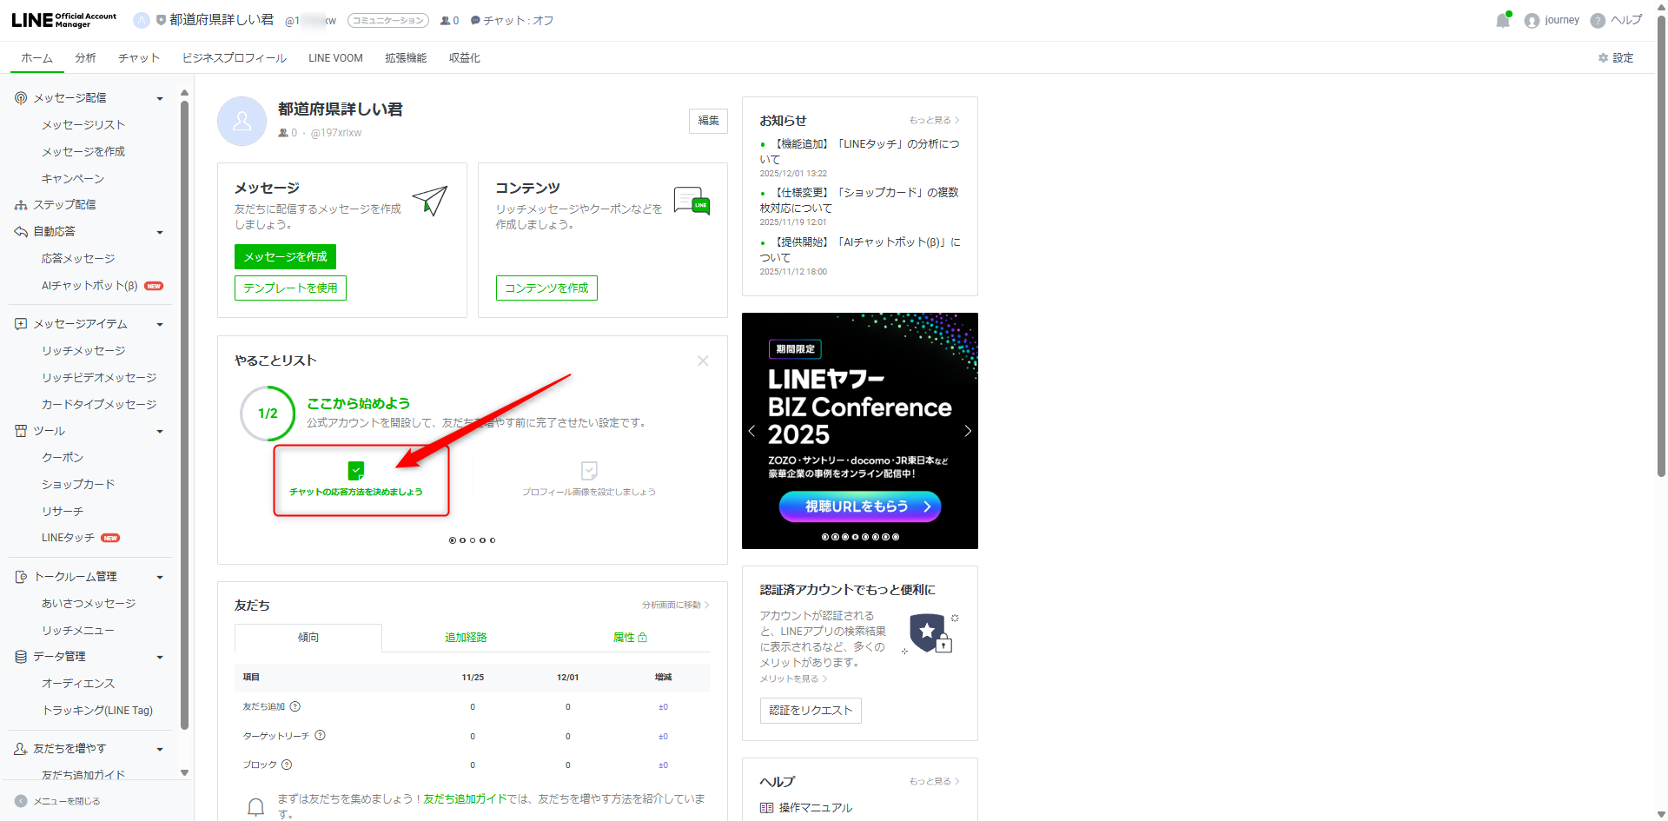Click the step delivery ステップ配信 icon
The height and width of the screenshot is (821, 1668).
pos(21,205)
